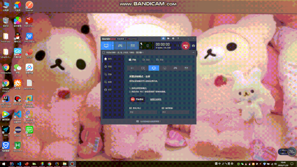Open scheduled recording clock icon
The image size is (297, 167).
pyautogui.click(x=173, y=39)
